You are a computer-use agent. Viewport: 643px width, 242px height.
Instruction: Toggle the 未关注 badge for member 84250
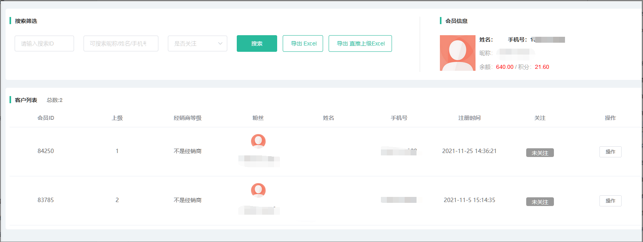540,153
